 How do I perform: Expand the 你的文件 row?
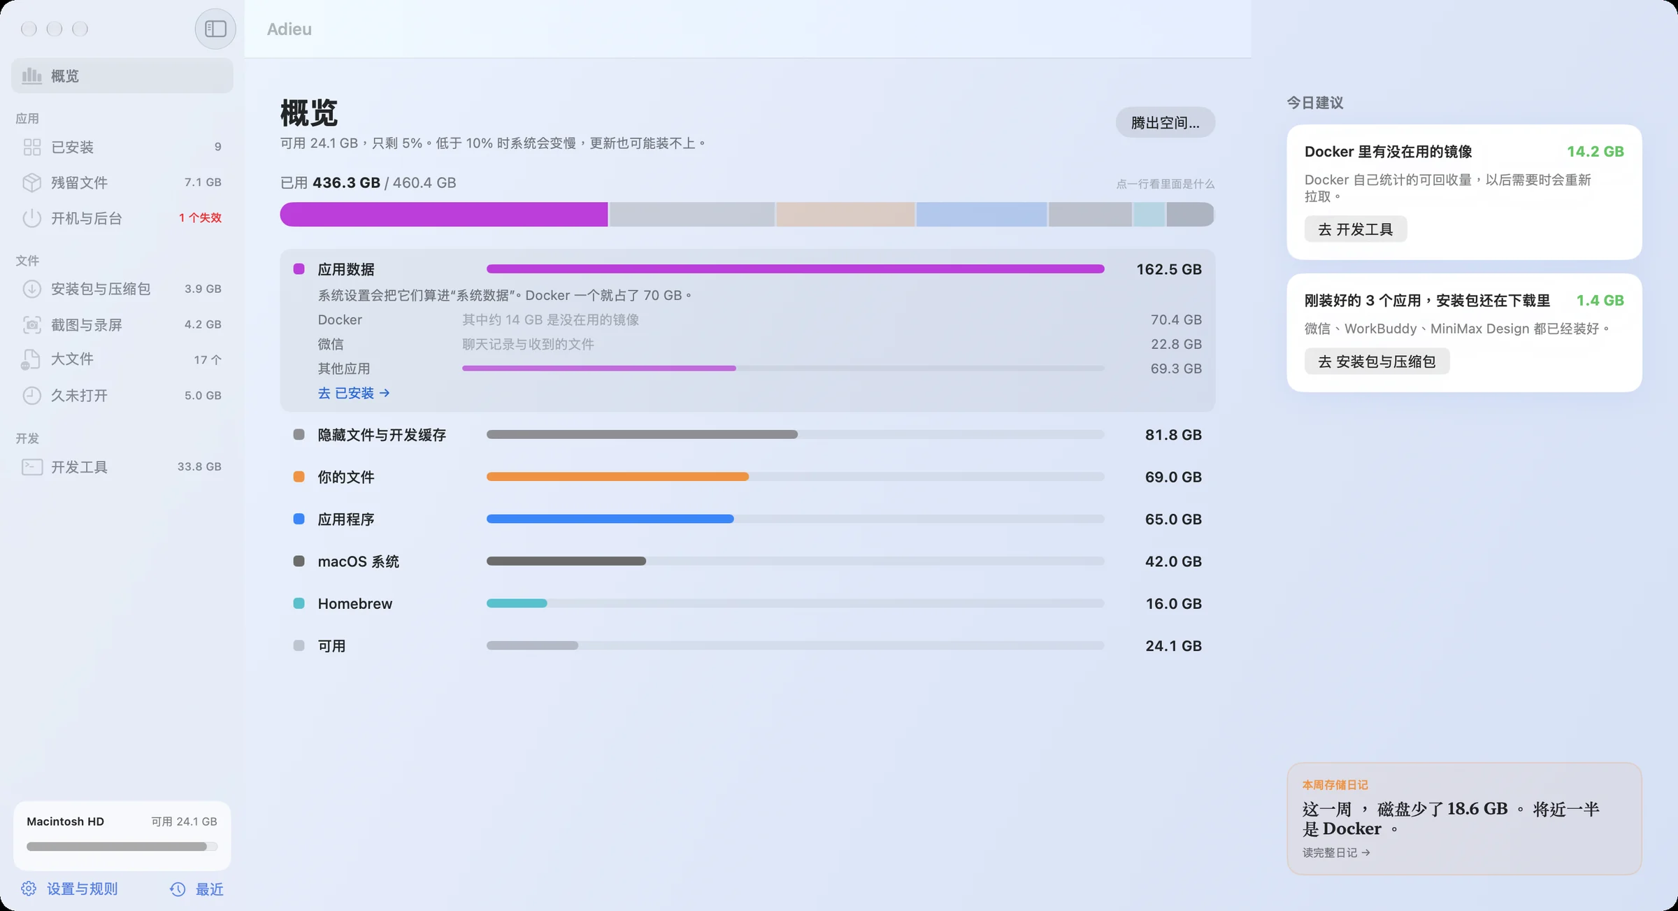747,477
